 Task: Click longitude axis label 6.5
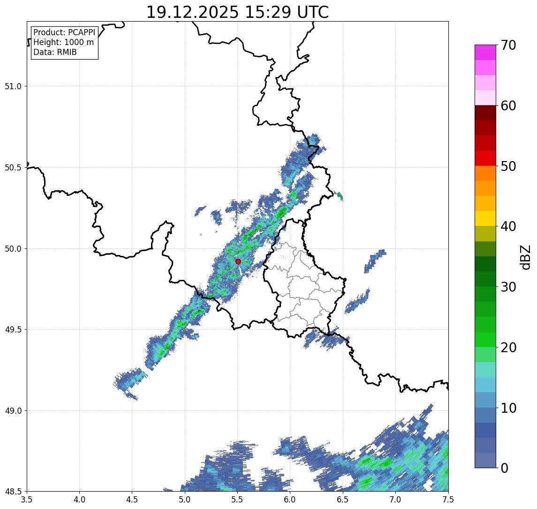pyautogui.click(x=343, y=499)
